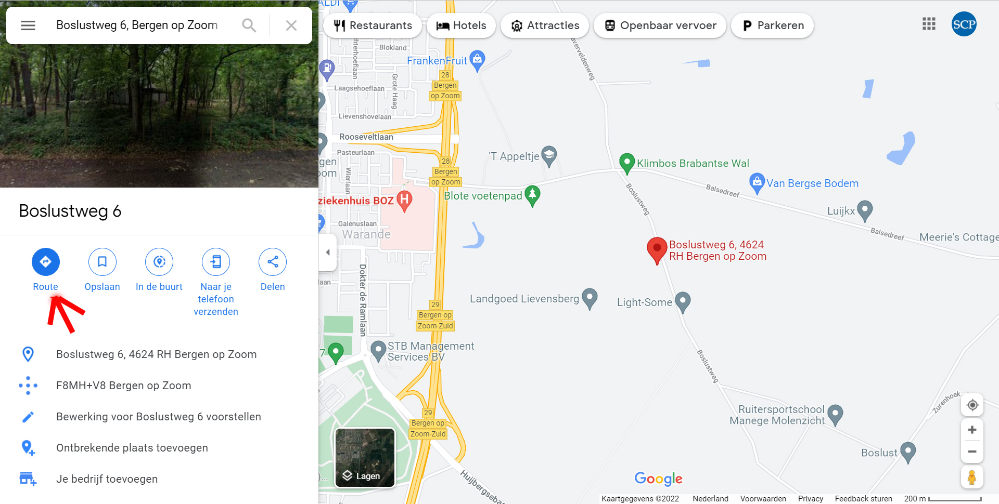Viewport: 999px width, 504px height.
Task: Click Bewerking voor Boslustweg 6 voorstellen
Action: [x=159, y=417]
